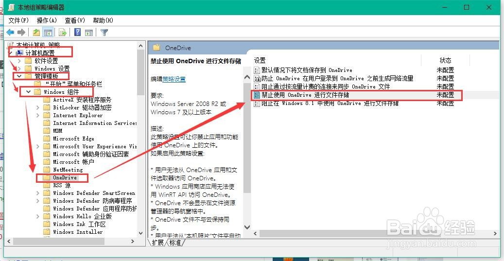Click the Export list toolbar icon
The image size is (504, 261).
point(62,32)
